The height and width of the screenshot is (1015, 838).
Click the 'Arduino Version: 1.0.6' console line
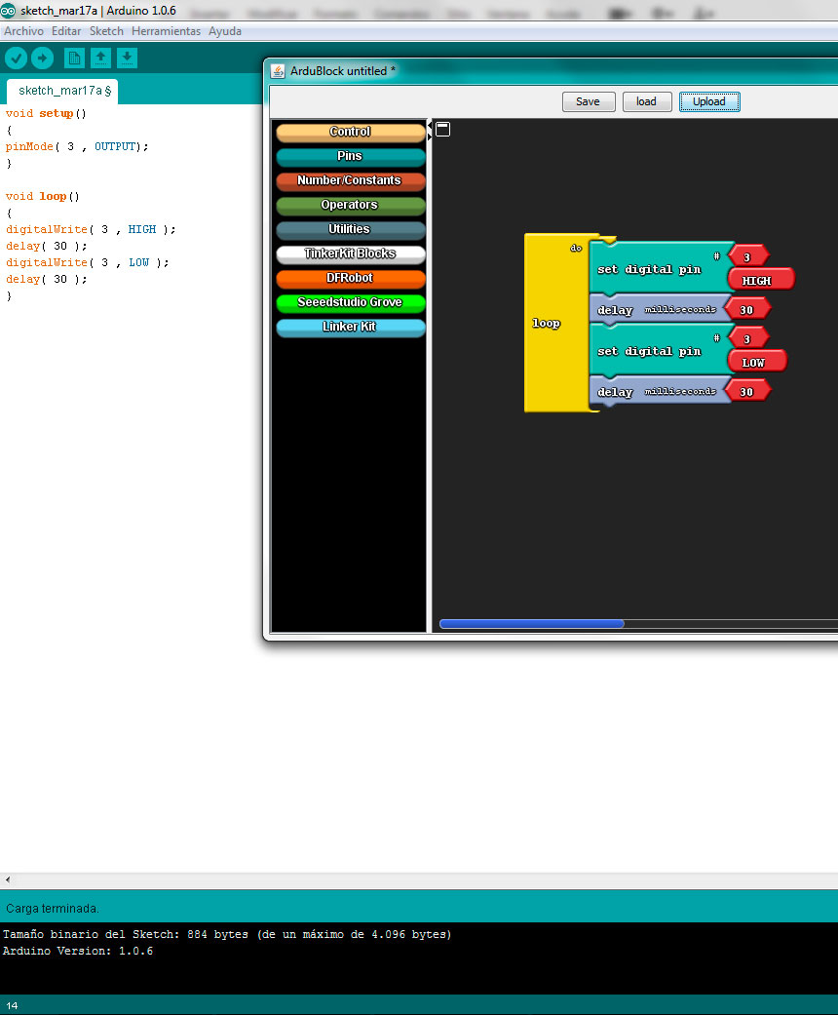coord(78,951)
